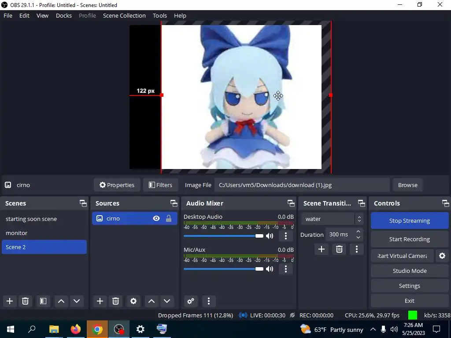This screenshot has height=338, width=451.
Task: Add a new scene with plus icon
Action: click(x=10, y=301)
